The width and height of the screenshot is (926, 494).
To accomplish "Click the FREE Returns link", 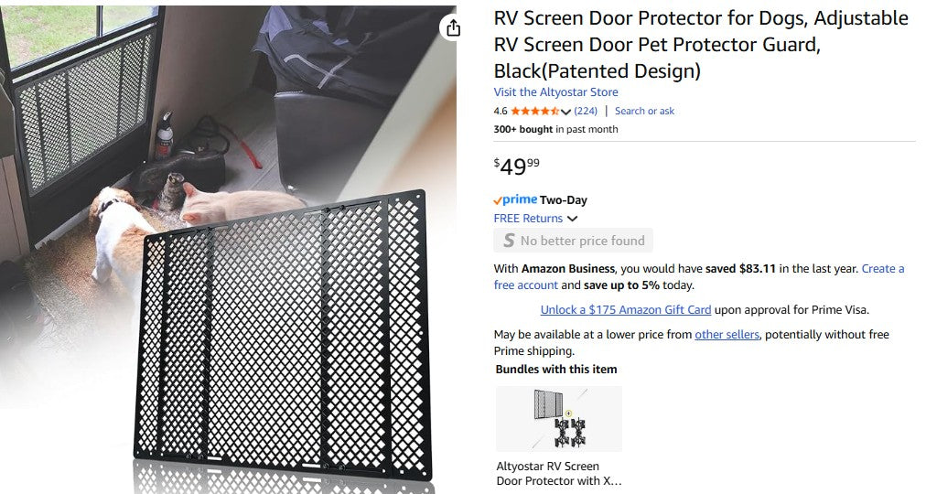I will [528, 219].
